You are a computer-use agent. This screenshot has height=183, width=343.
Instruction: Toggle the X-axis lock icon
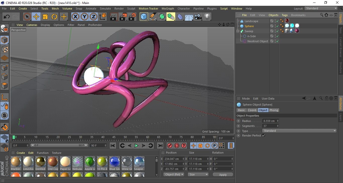tap(75, 17)
